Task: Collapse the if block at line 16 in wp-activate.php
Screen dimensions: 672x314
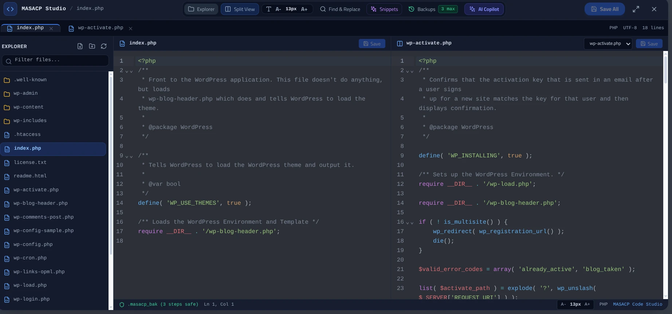Action: pos(410,223)
